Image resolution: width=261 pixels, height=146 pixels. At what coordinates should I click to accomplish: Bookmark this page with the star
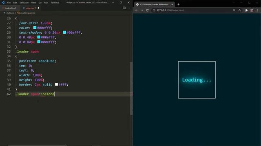(239, 10)
